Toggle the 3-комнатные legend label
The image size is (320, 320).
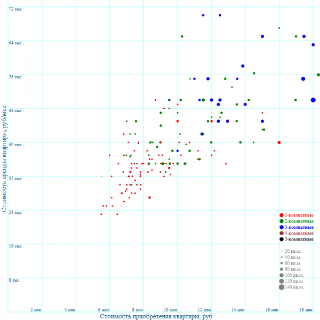tap(299, 228)
